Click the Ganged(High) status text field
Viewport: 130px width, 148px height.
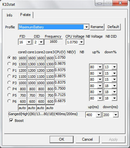coord(46,115)
